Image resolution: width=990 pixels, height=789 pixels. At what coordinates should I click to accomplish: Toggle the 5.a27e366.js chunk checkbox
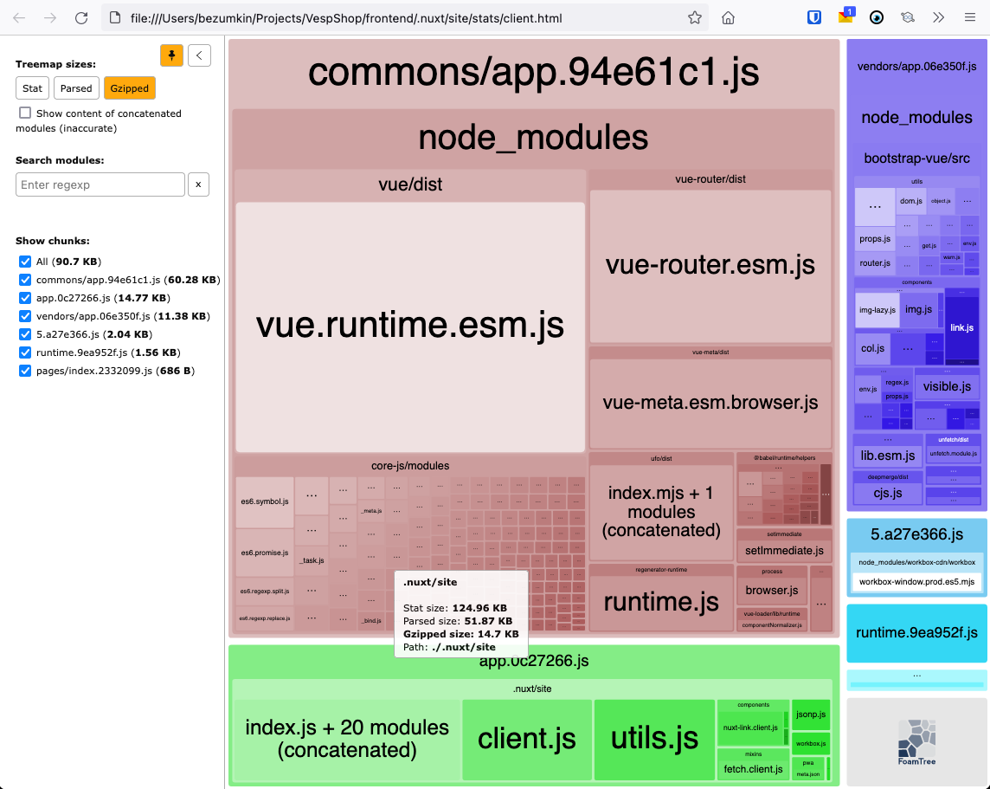click(25, 334)
